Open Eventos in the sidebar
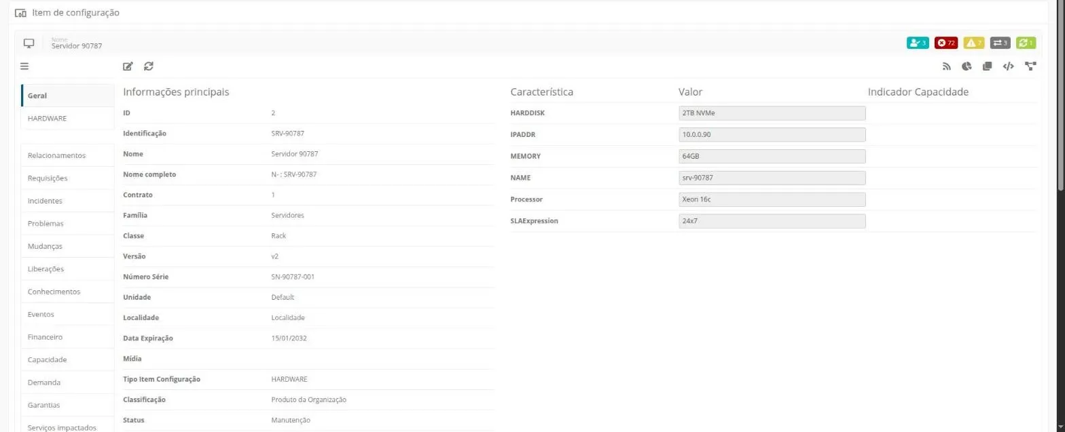 (x=68, y=315)
